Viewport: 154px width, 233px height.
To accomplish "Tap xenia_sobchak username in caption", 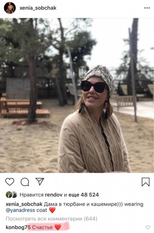I will pyautogui.click(x=24, y=204).
